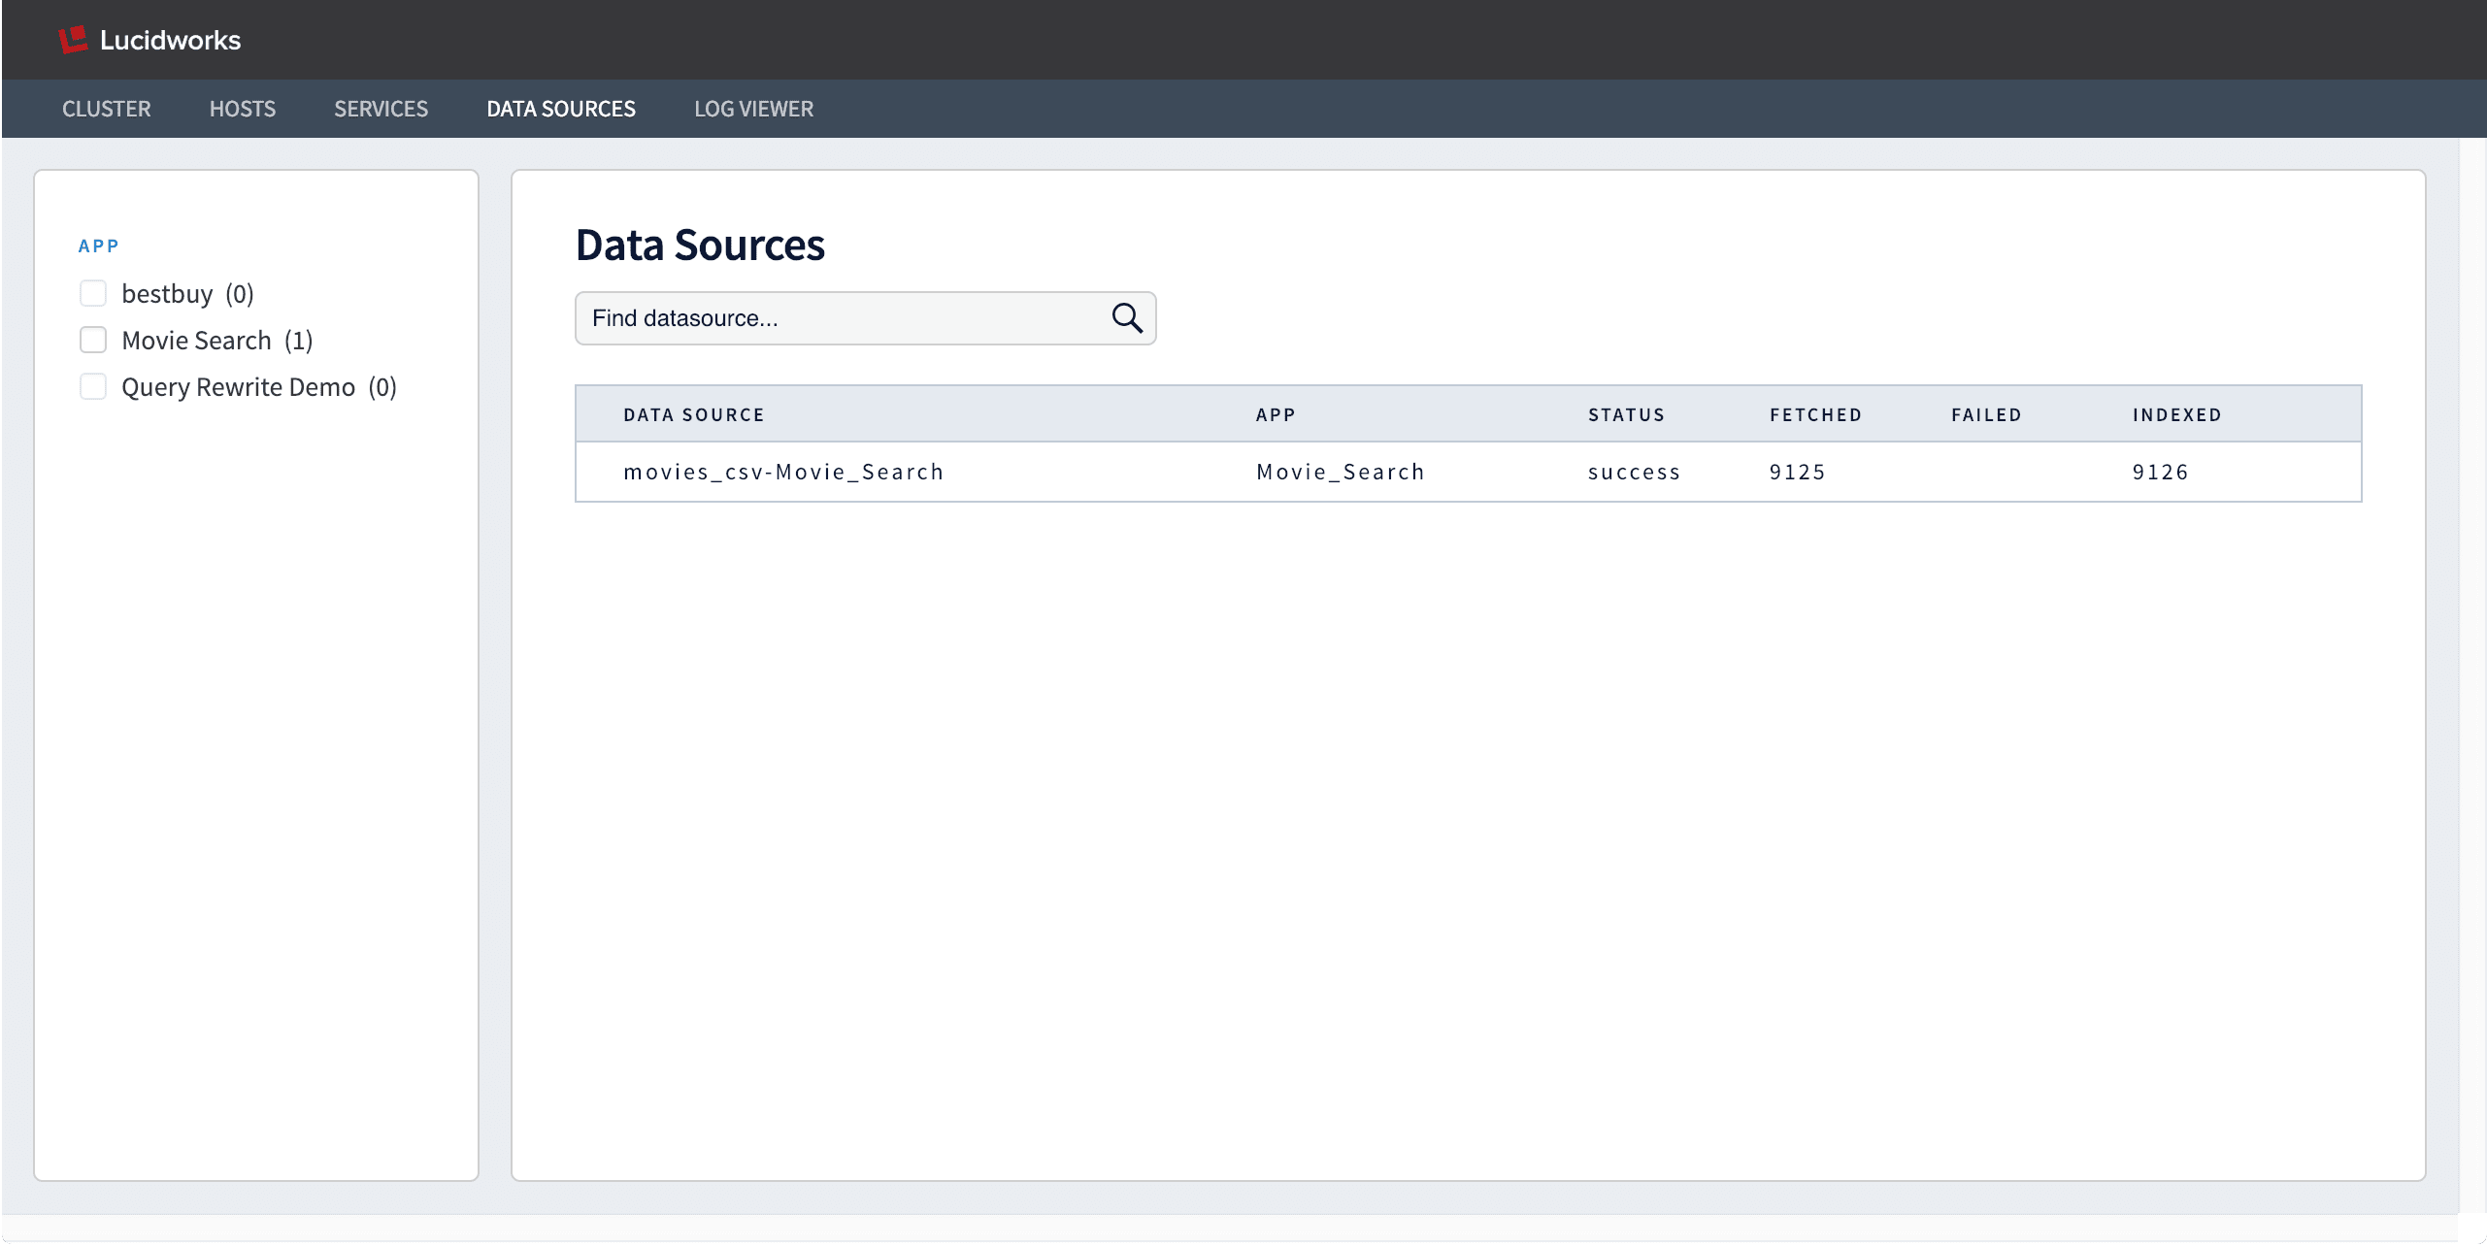Navigate to the SERVICES tab
Screen dimensions: 2487x1246
coord(380,109)
